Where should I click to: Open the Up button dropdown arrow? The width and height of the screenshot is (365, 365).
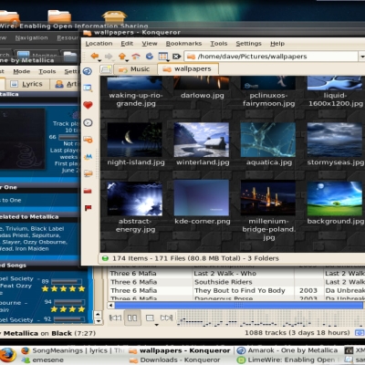click(x=127, y=61)
